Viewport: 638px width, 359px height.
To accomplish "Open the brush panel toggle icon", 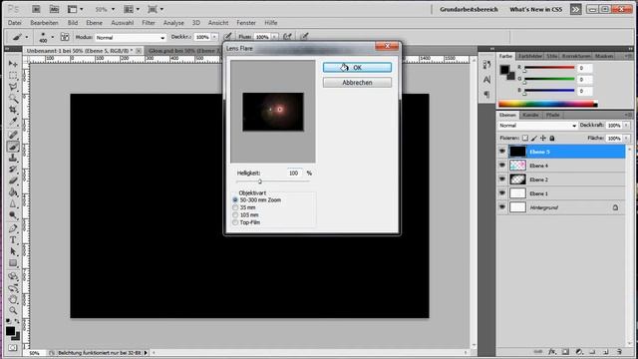I will [64, 37].
